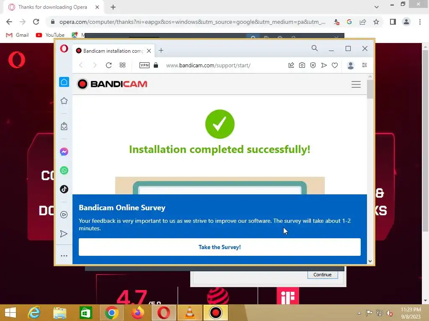Viewport: 429px width, 321px height.
Task: Click the Opera page scroll down arrow
Action: (x=370, y=261)
